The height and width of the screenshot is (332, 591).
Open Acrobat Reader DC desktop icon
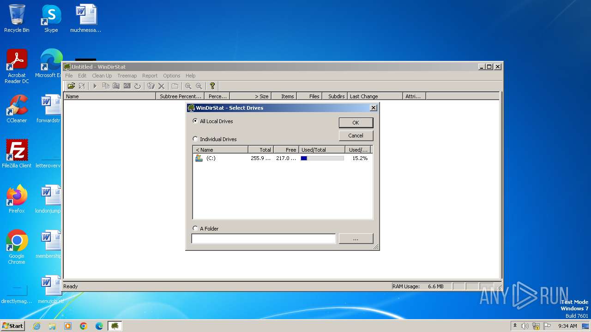tap(17, 67)
